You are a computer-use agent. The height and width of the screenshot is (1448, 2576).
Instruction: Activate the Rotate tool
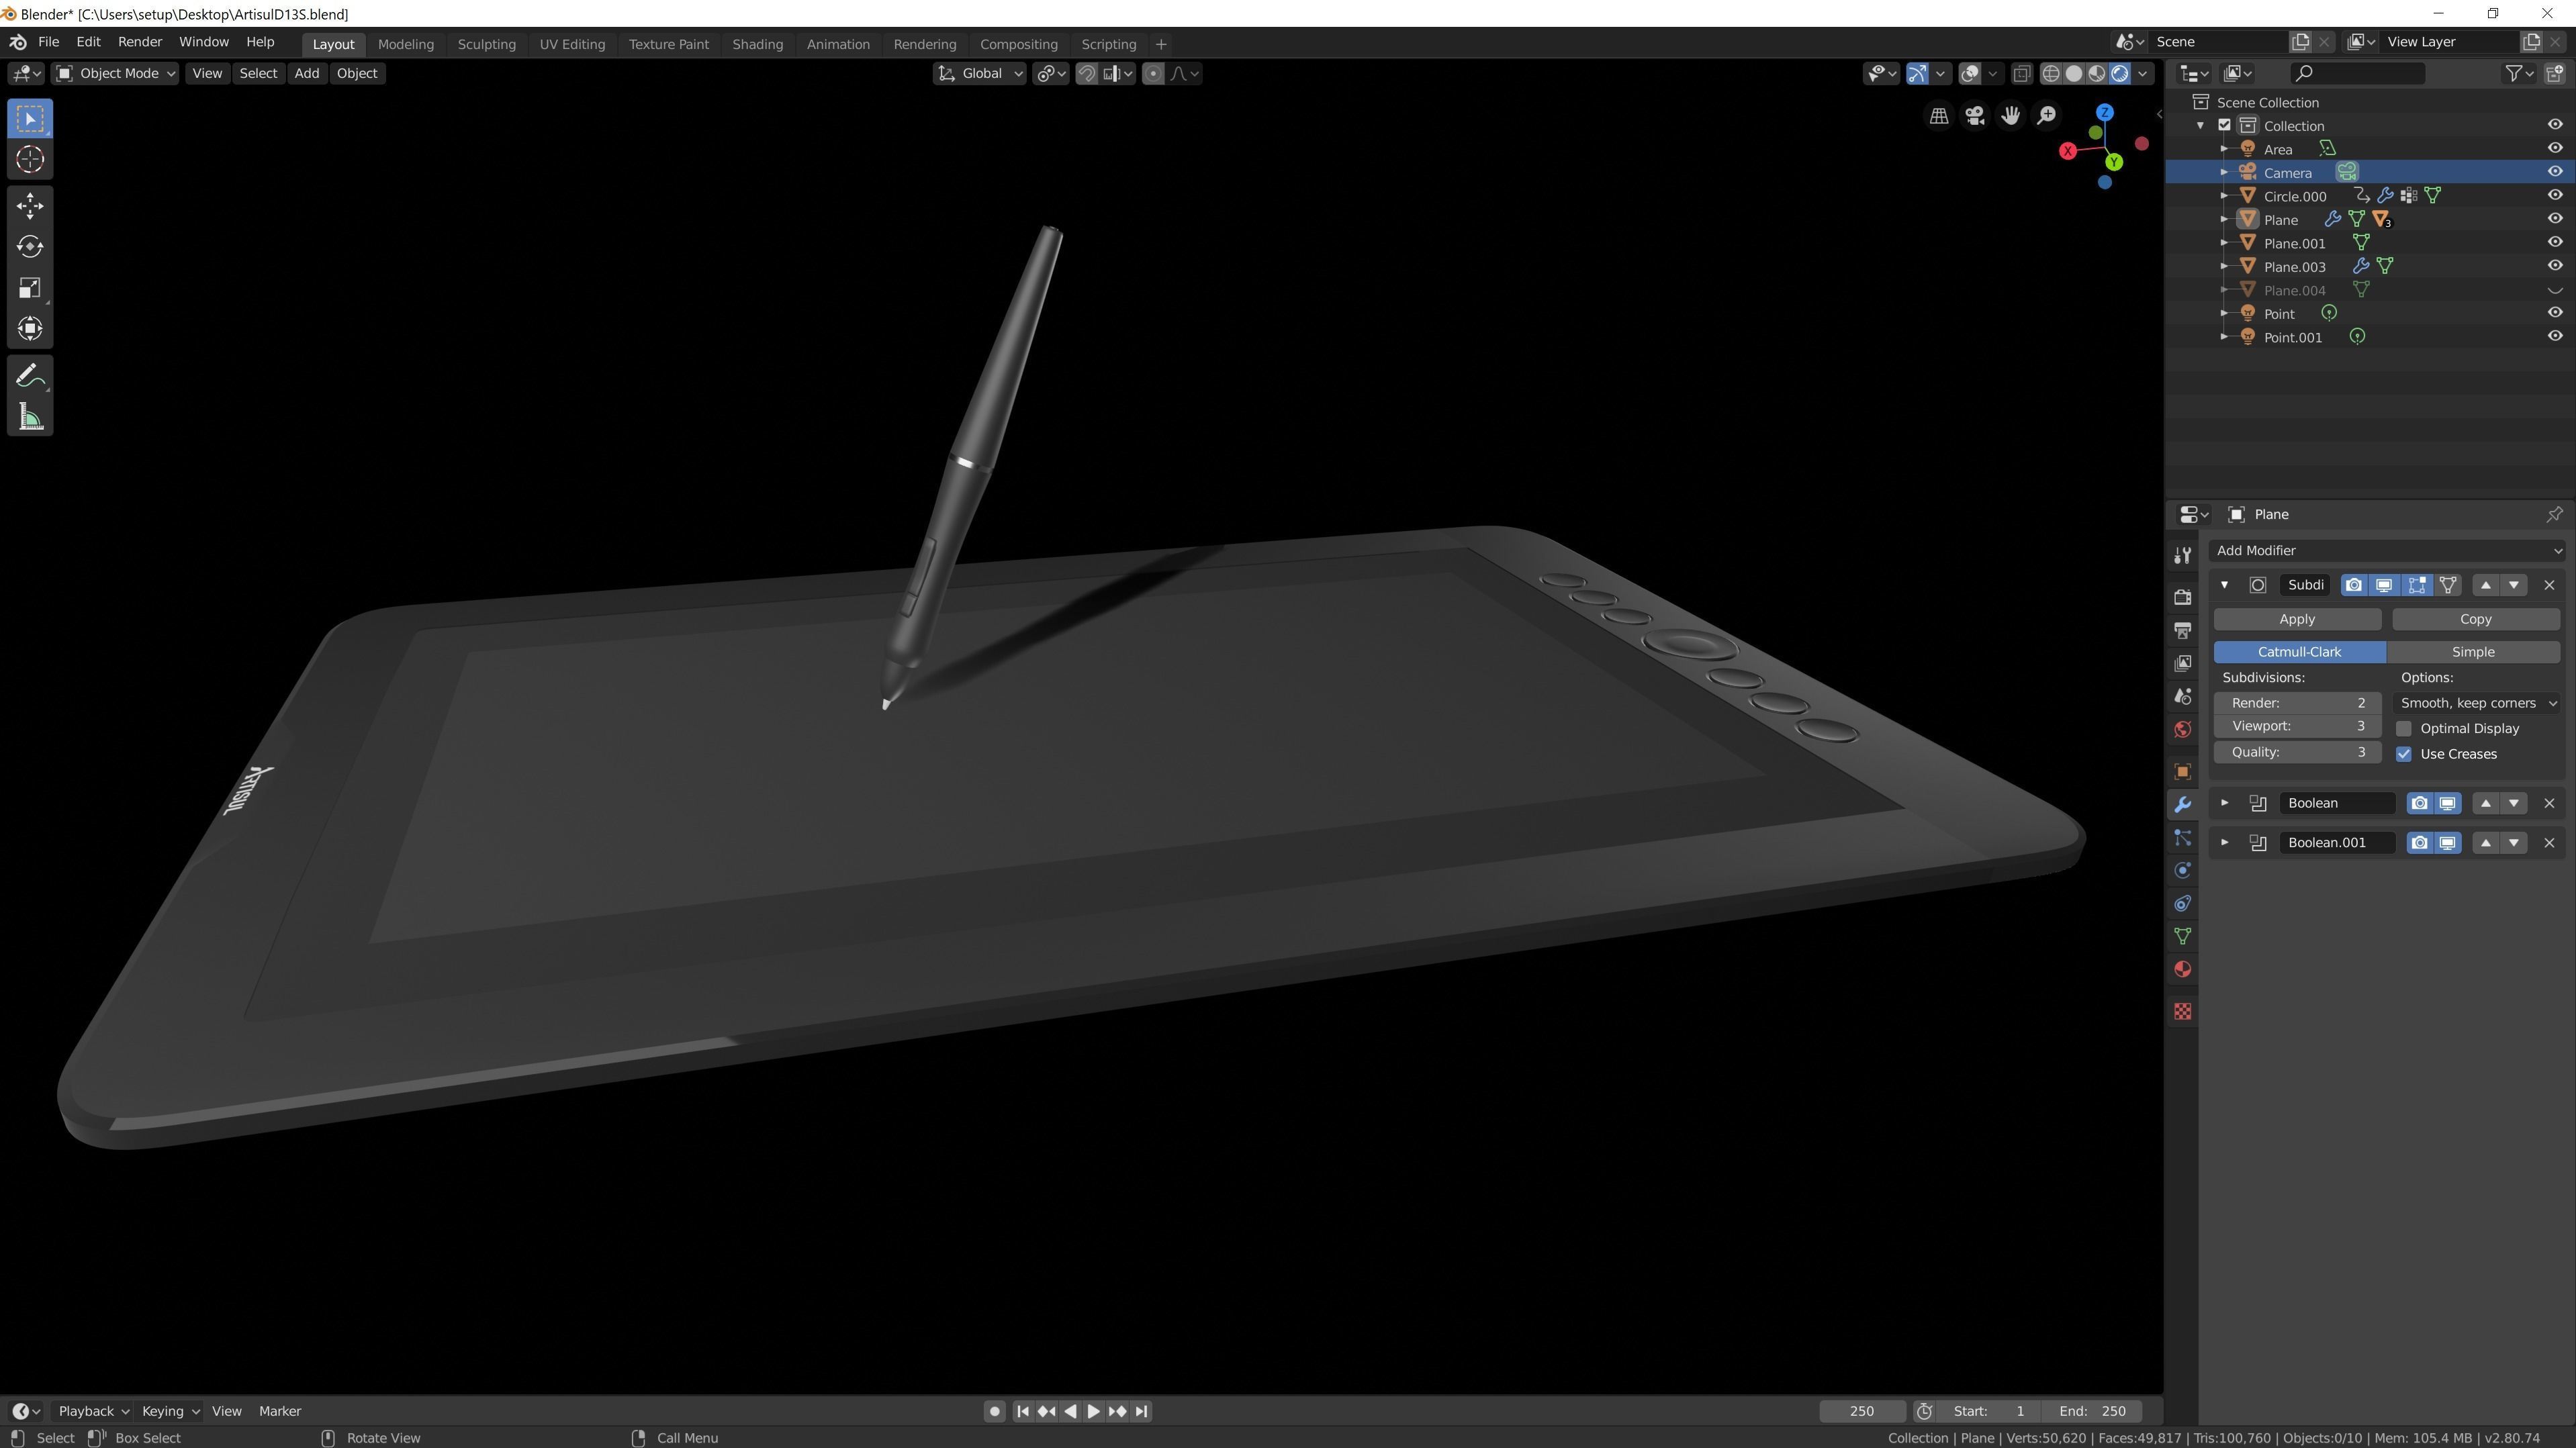point(30,246)
